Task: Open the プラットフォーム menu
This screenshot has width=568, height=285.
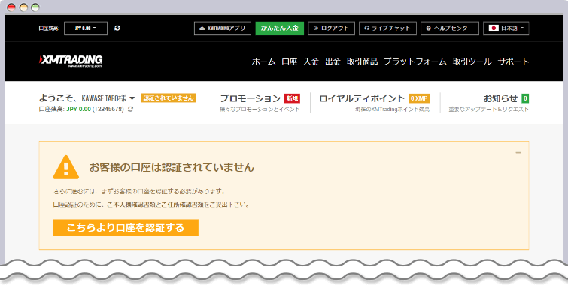Action: coord(415,61)
